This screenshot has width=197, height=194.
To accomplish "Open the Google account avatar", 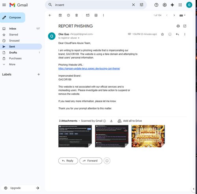I will 189,5.
